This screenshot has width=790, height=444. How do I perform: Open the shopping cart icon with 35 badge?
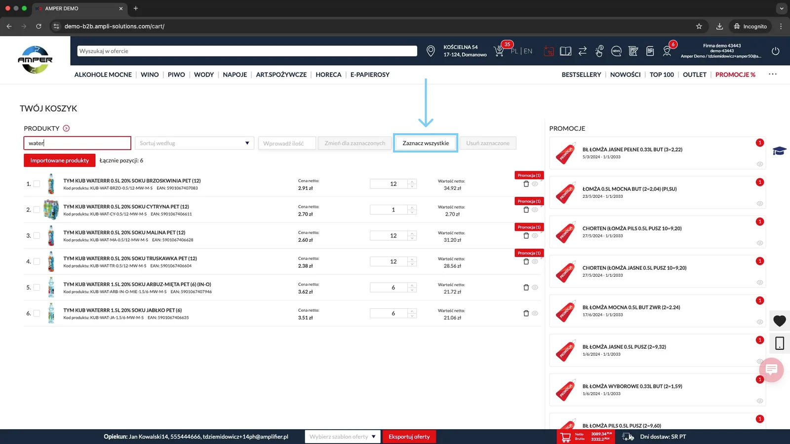[499, 51]
